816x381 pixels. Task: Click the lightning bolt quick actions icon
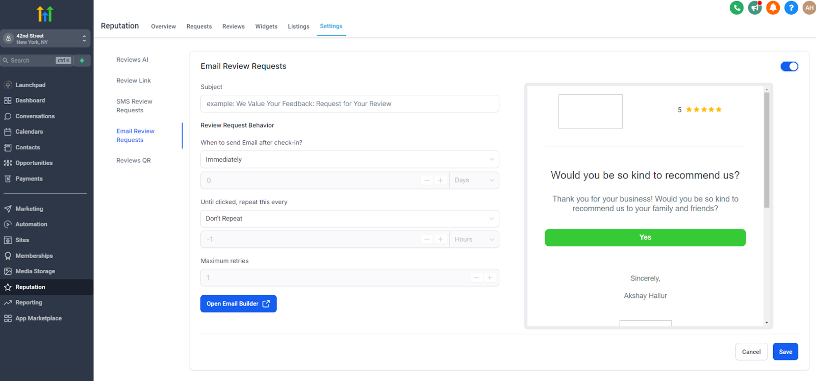[x=82, y=60]
